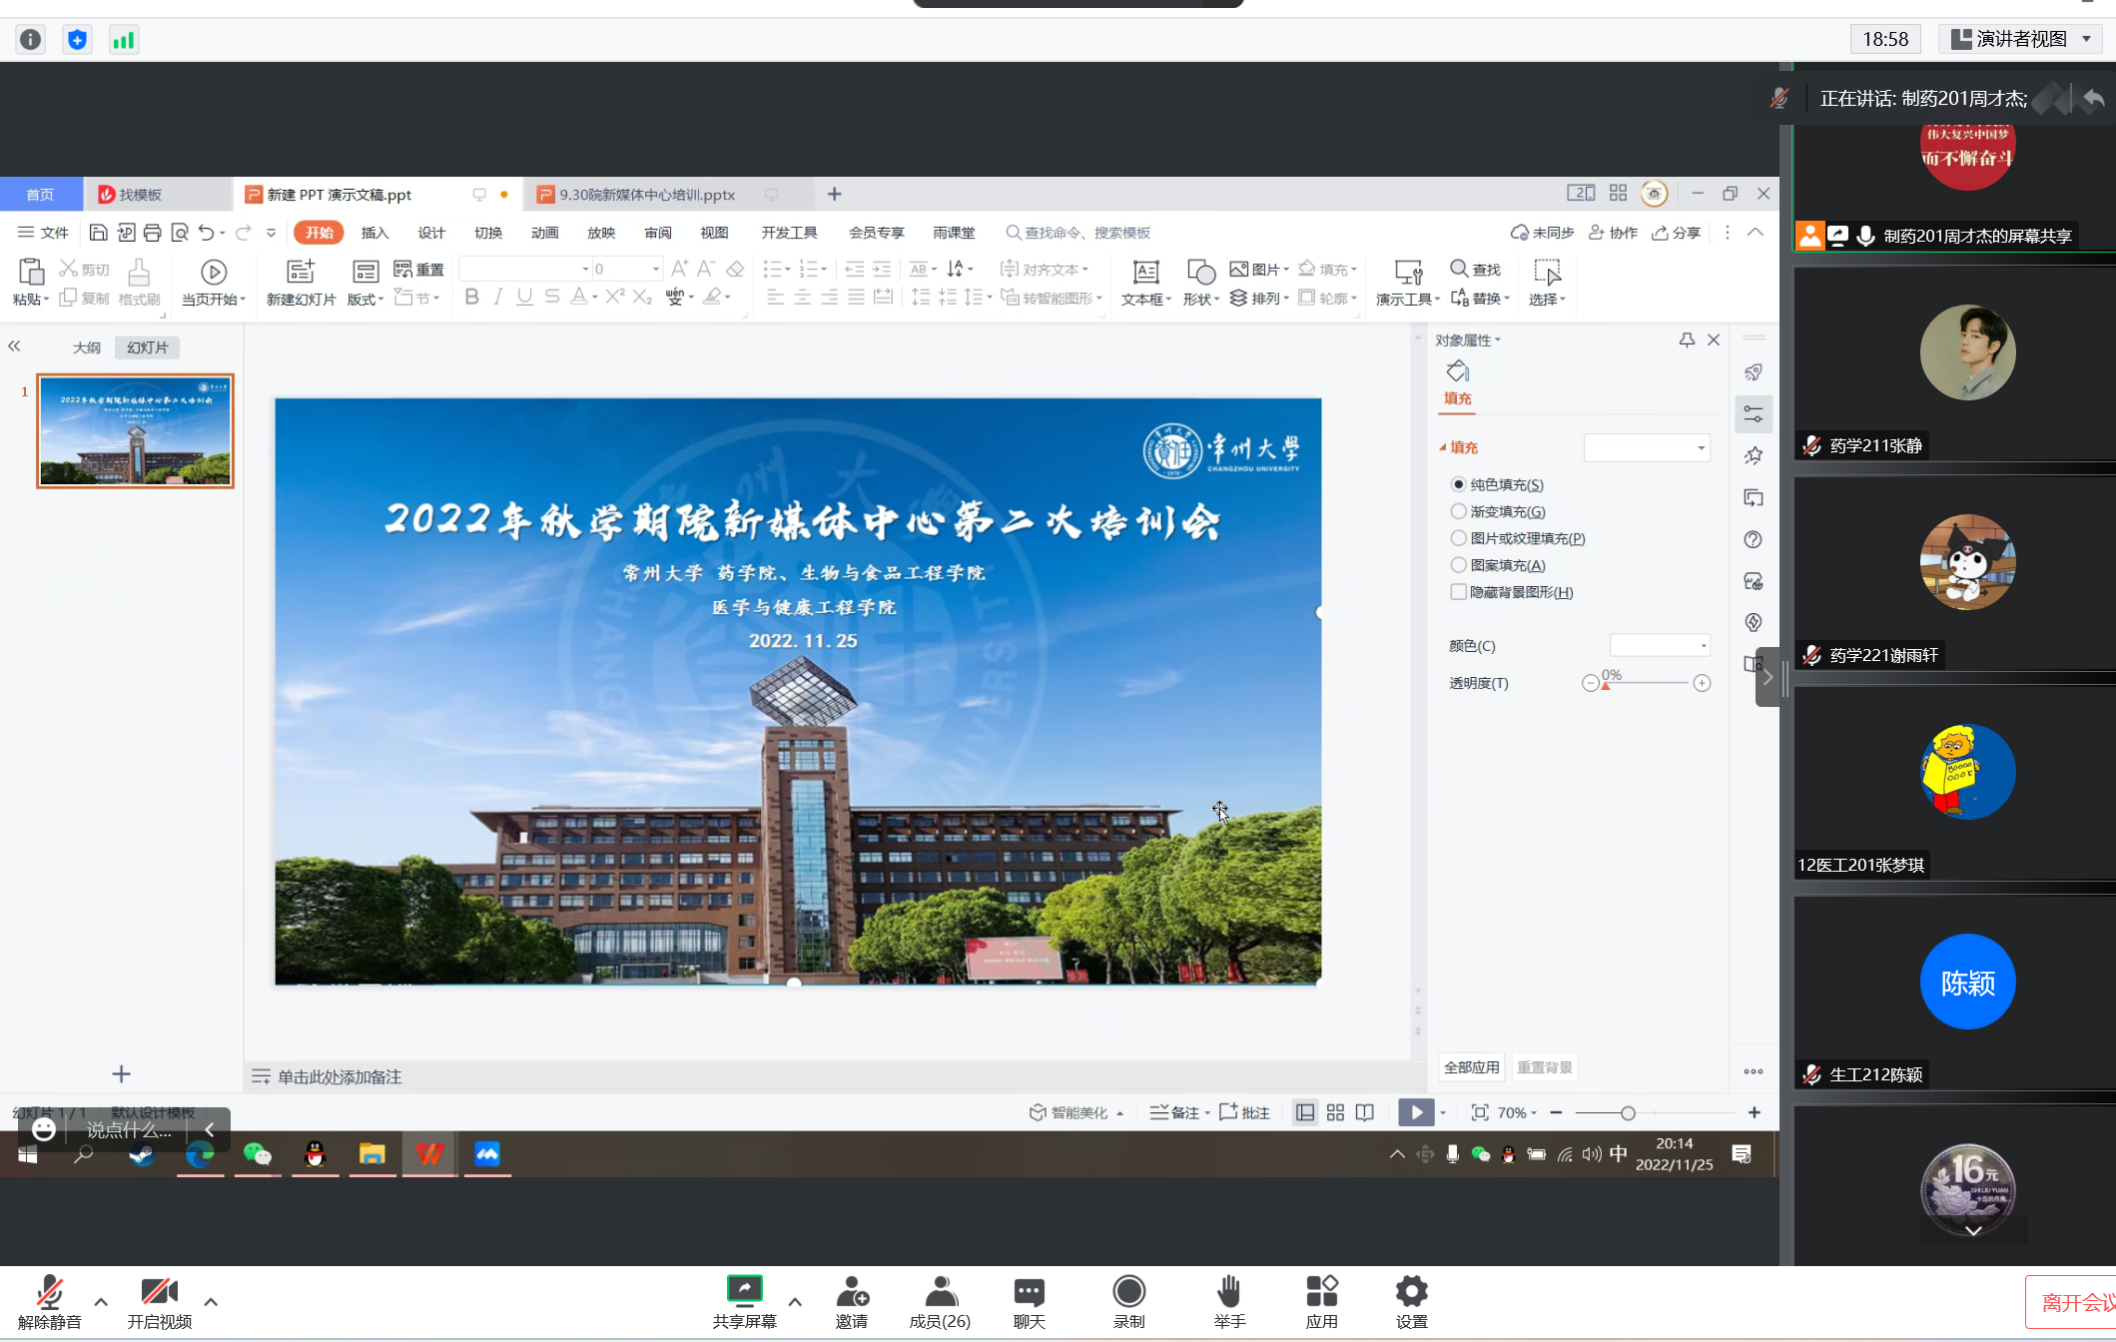
Task: Open the 70% zoom level dropdown
Action: [x=1518, y=1112]
